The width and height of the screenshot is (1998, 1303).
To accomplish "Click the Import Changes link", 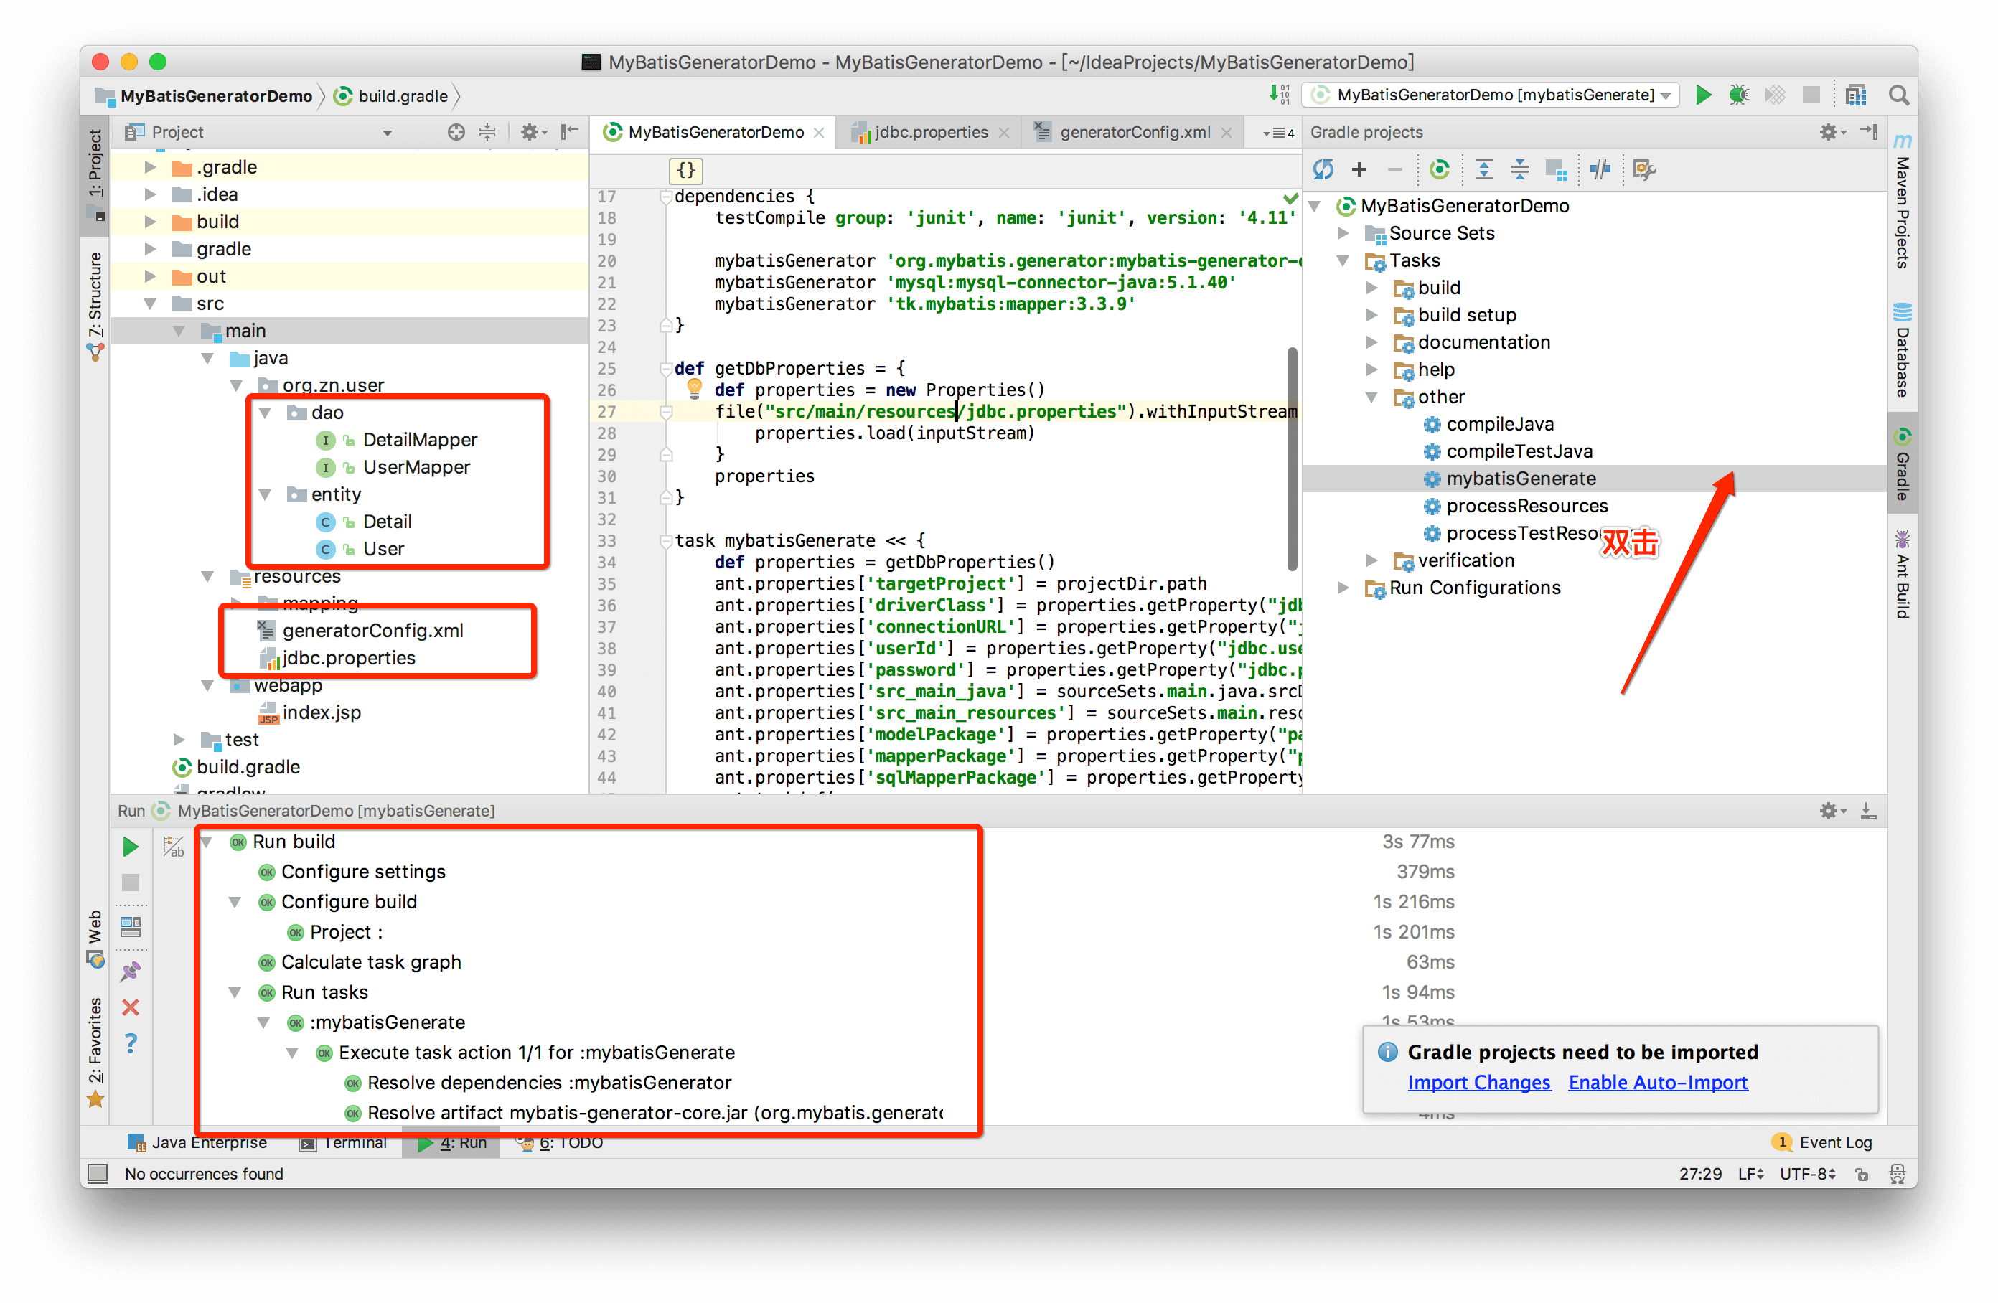I will coord(1478,1083).
